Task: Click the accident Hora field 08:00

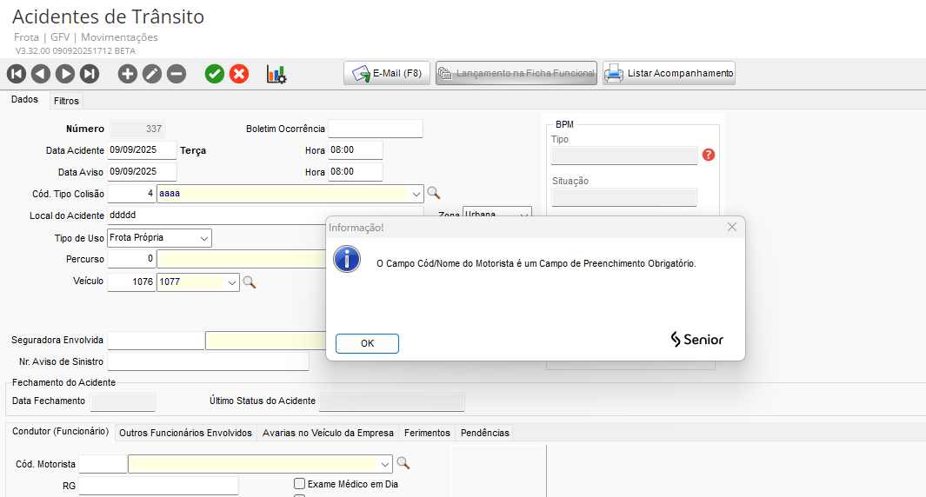Action: (356, 150)
